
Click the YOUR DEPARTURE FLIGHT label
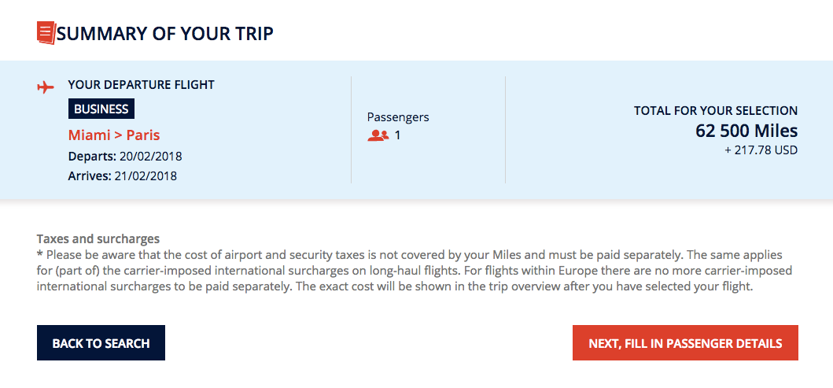coord(142,85)
